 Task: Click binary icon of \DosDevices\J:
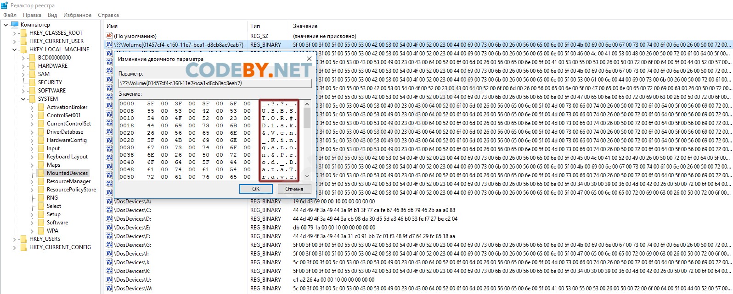[109, 262]
